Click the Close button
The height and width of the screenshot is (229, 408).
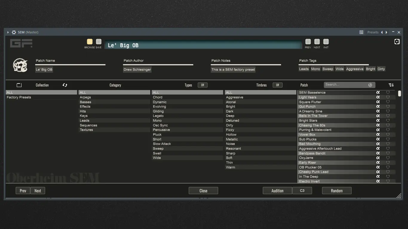coord(203,191)
